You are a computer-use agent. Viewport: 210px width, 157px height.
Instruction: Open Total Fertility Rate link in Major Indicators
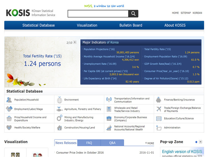point(157,49)
